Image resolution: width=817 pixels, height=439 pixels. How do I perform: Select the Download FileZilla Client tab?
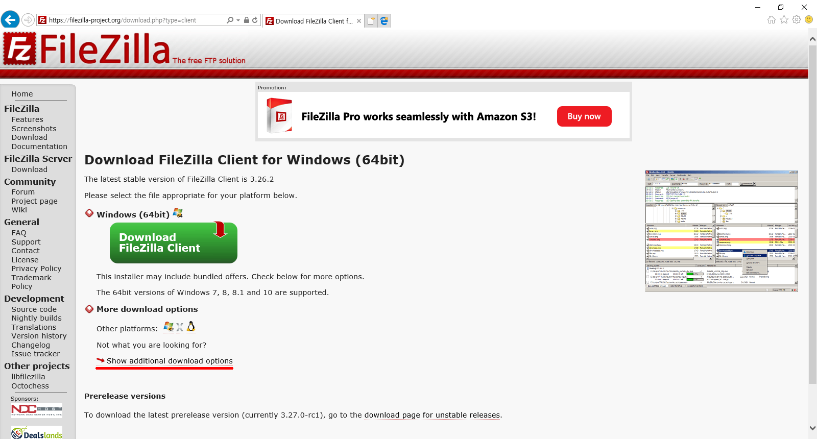point(314,21)
